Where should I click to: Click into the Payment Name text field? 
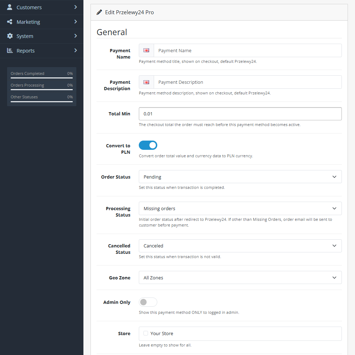pos(247,50)
